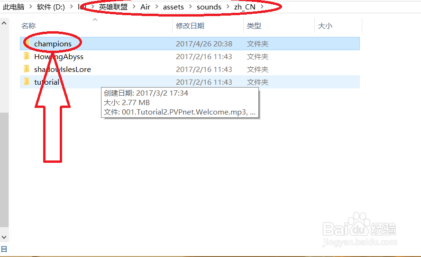Viewport: 421px width, 257px height.
Task: Click 文件夹 type in champions row
Action: point(257,44)
